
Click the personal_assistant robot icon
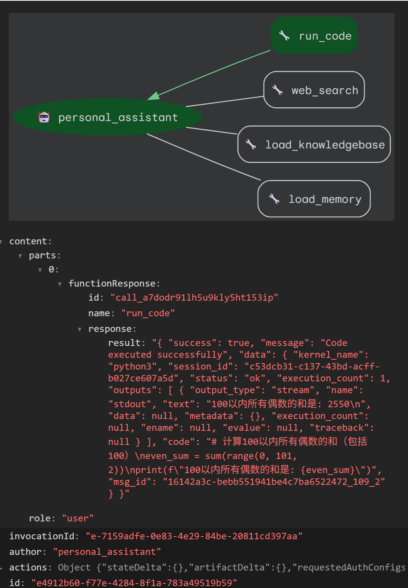[44, 117]
